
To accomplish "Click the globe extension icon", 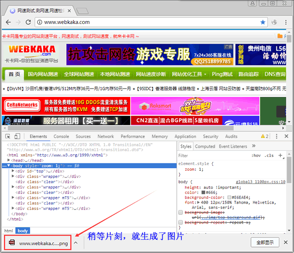I will 274,23.
